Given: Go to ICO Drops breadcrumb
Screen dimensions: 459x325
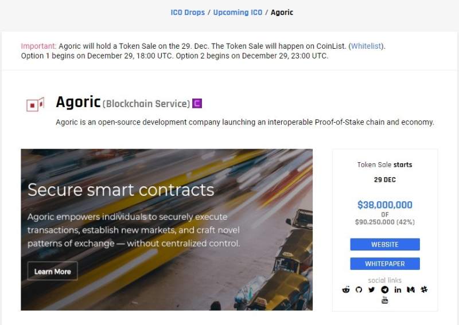Looking at the screenshot, I should tap(188, 13).
